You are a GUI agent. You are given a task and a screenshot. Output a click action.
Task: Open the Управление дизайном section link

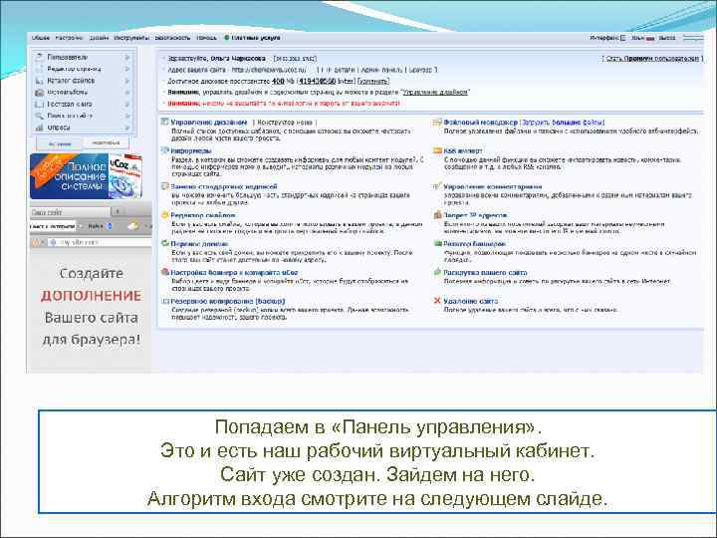209,123
